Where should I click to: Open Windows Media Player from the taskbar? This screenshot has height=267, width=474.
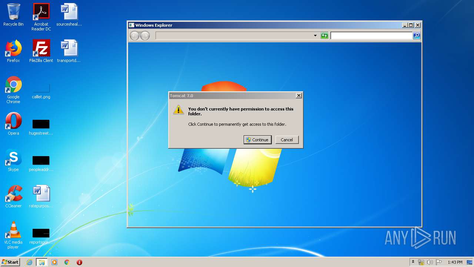click(x=54, y=262)
